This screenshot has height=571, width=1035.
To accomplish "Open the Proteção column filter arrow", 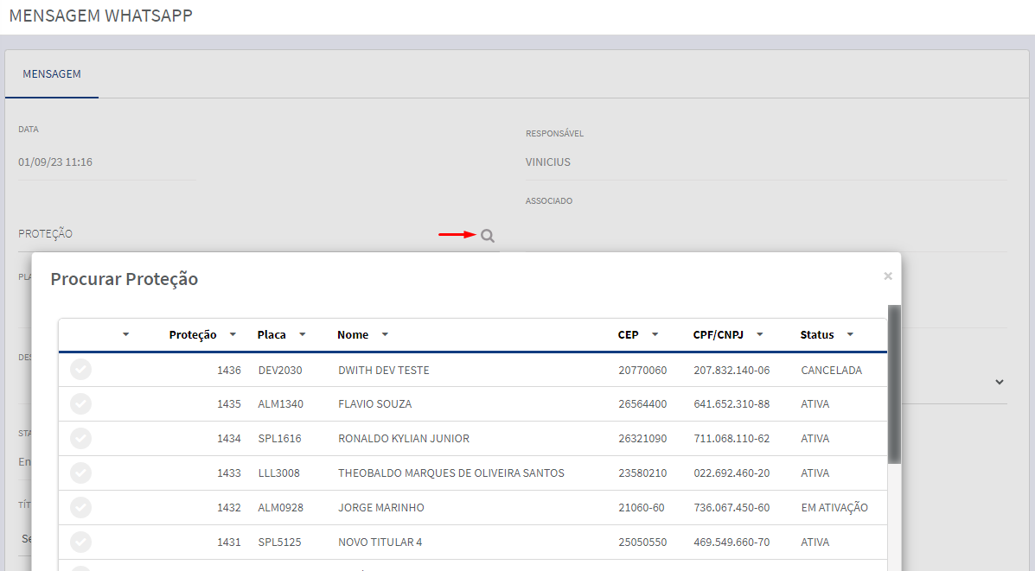I will pyautogui.click(x=233, y=334).
